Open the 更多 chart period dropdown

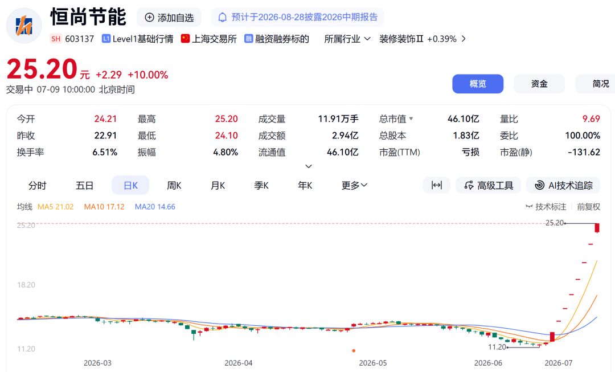pyautogui.click(x=354, y=185)
